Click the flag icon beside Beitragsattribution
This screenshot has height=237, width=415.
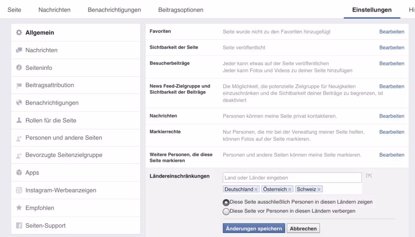click(x=19, y=85)
